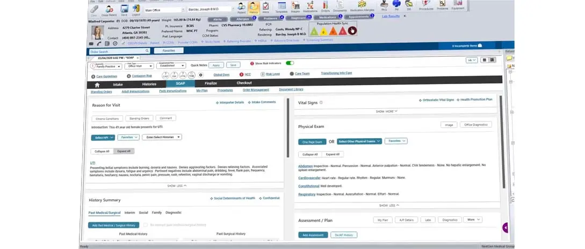This screenshot has height=249, width=585.
Task: Open the Enter/Select Historian dropdown
Action: (x=162, y=137)
